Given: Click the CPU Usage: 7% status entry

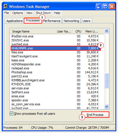Looking at the screenshot, I should click(42, 128).
